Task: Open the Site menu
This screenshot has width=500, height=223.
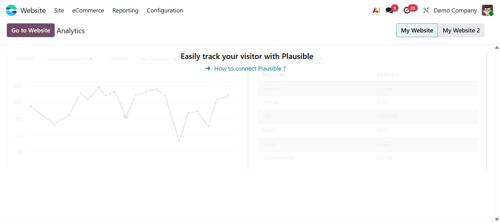Action: [59, 10]
